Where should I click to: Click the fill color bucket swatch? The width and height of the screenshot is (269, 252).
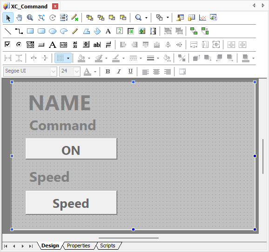pos(81,58)
